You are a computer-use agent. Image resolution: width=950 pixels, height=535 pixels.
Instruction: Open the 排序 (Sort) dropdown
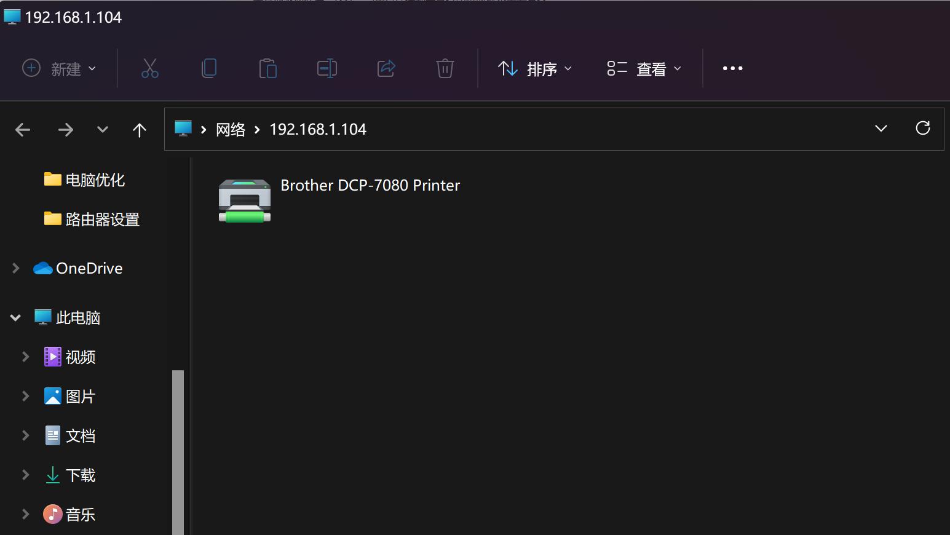pyautogui.click(x=534, y=68)
